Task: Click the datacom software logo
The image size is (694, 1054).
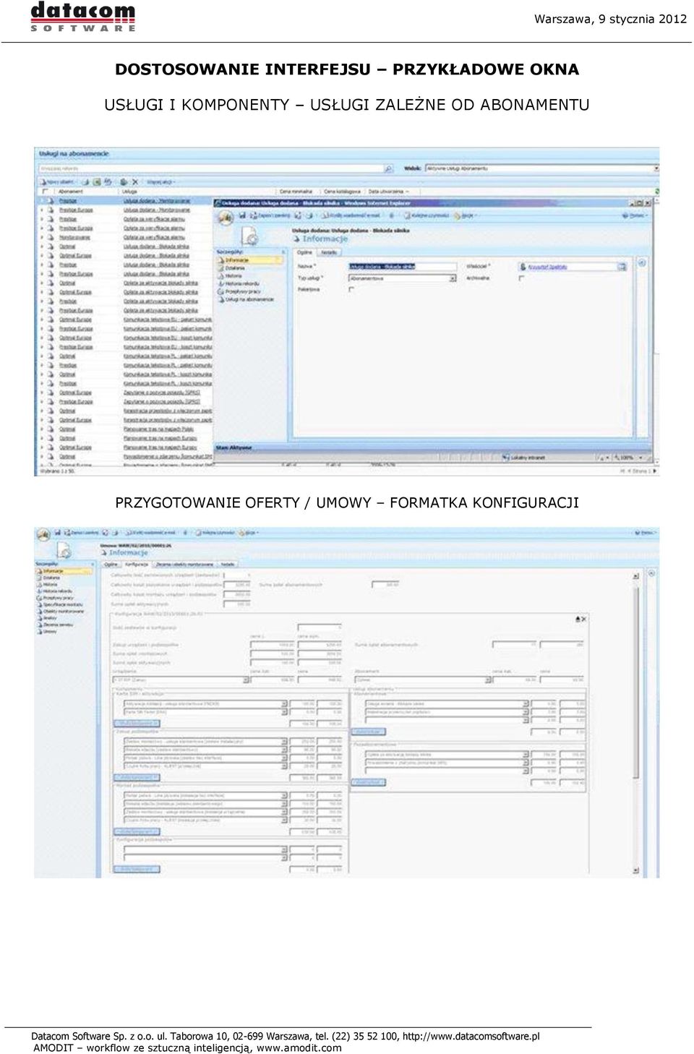Action: click(x=83, y=17)
